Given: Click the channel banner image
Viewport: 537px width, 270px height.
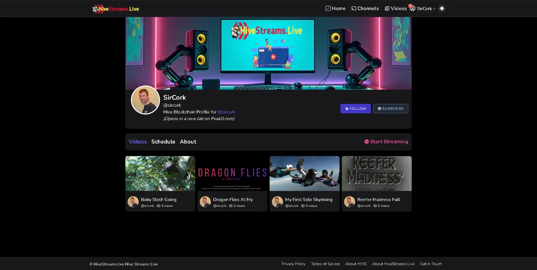Looking at the screenshot, I should coord(268,53).
